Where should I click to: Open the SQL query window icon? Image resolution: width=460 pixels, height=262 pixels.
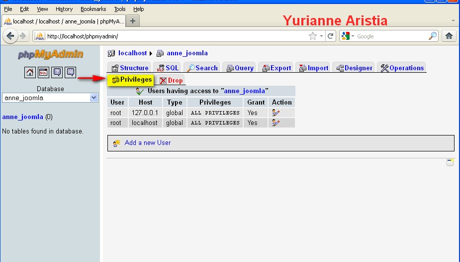tap(43, 72)
